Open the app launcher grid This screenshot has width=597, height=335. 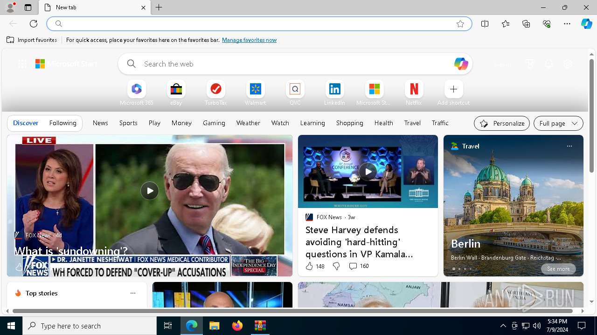(x=22, y=64)
